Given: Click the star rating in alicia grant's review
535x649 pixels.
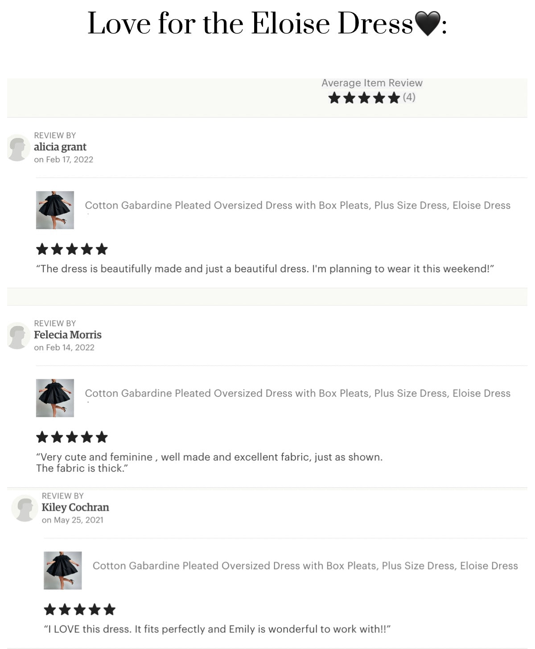Looking at the screenshot, I should click(x=72, y=249).
